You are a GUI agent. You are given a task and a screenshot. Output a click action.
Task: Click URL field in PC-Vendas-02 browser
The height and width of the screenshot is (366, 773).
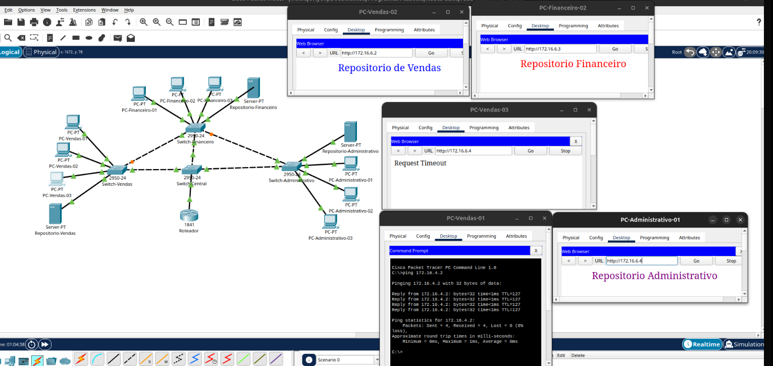coord(377,53)
